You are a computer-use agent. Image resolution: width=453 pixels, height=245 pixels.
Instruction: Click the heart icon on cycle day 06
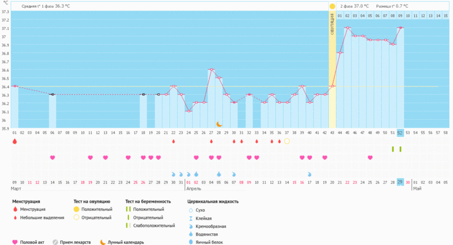[52, 157]
